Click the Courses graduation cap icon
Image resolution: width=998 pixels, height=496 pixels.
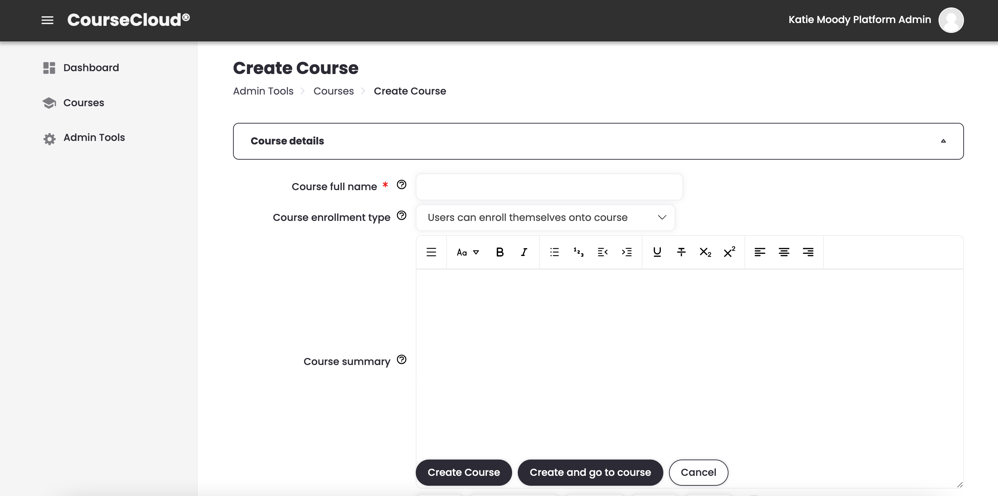click(49, 103)
